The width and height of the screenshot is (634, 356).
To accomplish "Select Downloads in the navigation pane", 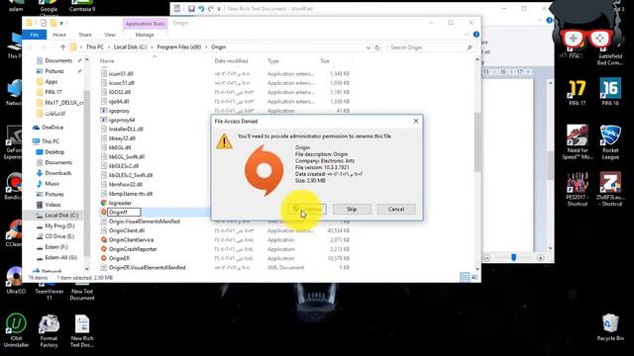I will click(57, 173).
